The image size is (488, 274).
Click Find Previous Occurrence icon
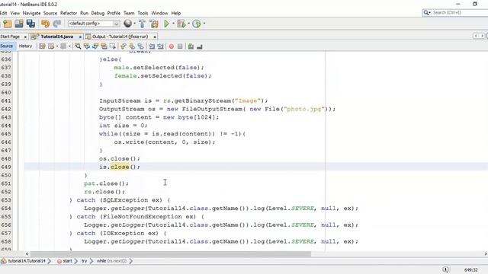[87, 46]
